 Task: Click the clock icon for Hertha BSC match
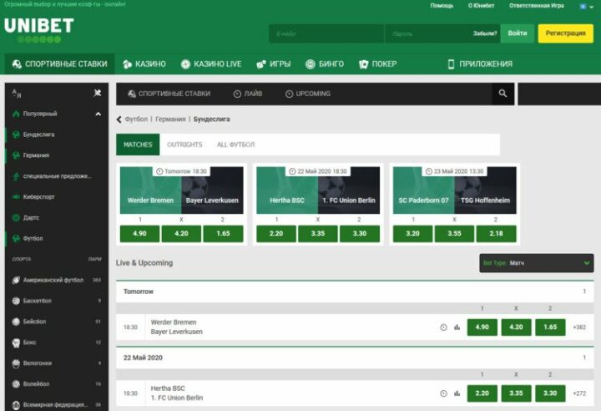coord(443,393)
